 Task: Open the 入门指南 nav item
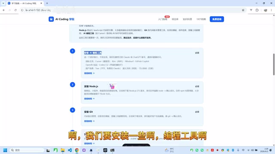click(x=162, y=19)
